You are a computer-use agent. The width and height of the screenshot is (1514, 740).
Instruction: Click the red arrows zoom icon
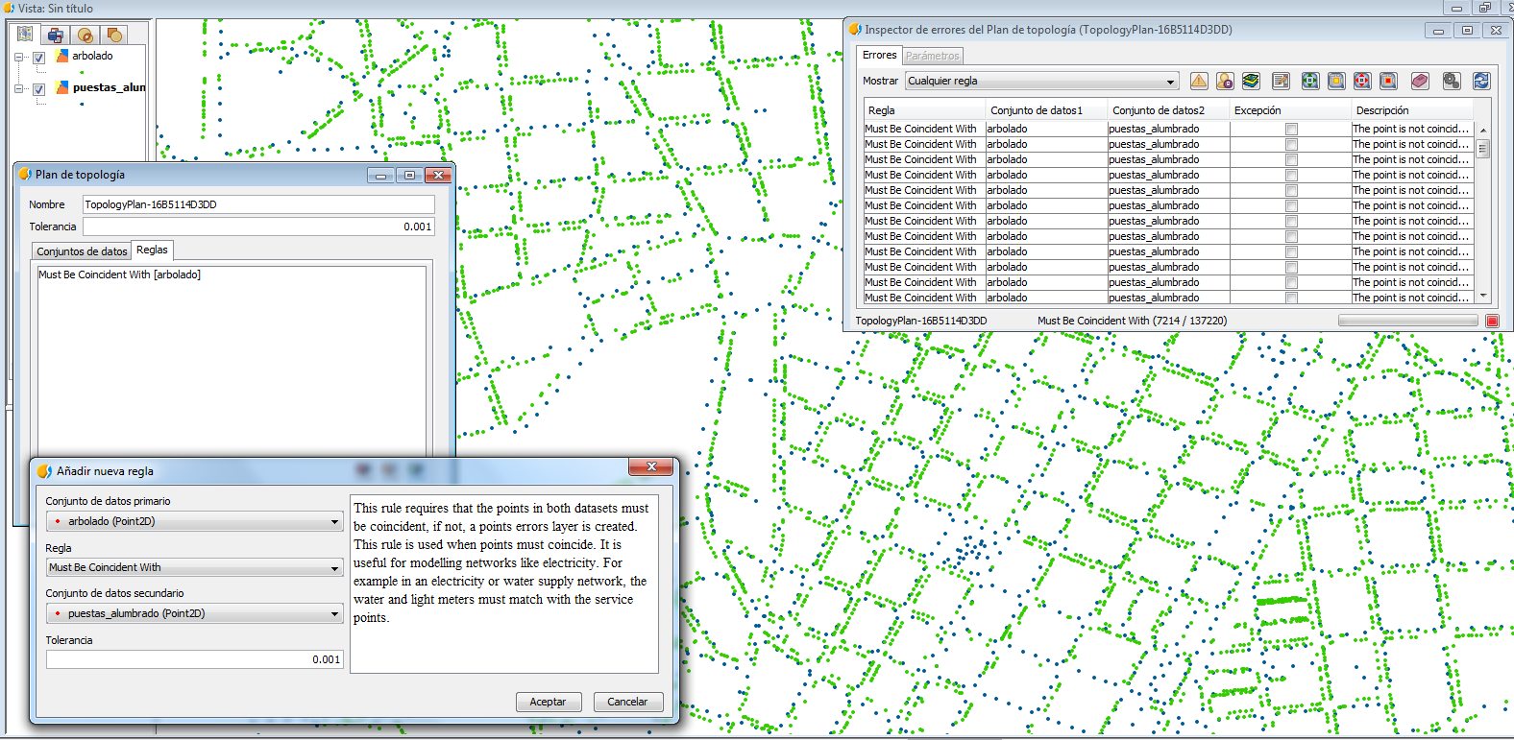1362,82
